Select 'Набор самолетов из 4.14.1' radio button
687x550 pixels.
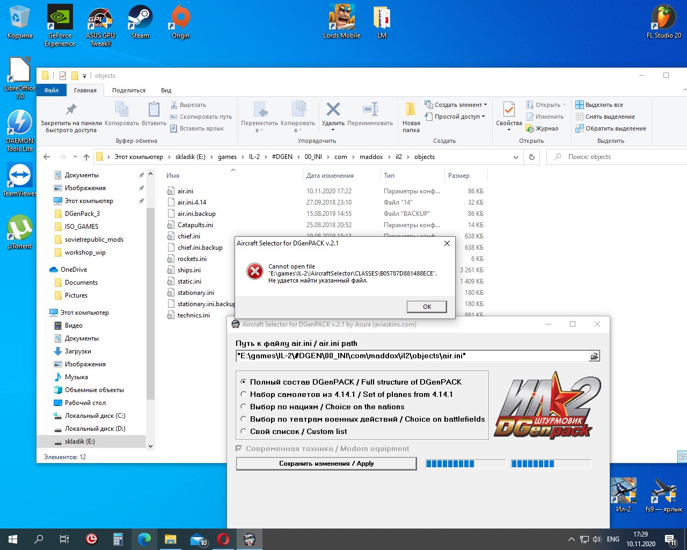point(244,394)
